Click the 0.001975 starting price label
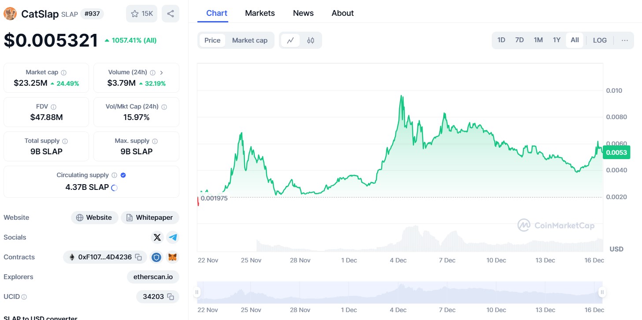642x320 pixels. (x=214, y=198)
